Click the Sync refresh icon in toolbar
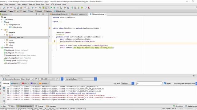The height and width of the screenshot is (110, 197). coord(4,8)
